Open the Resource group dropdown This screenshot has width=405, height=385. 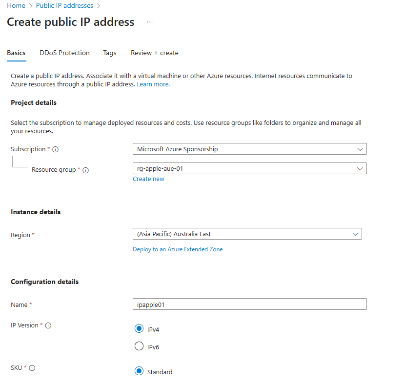pyautogui.click(x=249, y=168)
